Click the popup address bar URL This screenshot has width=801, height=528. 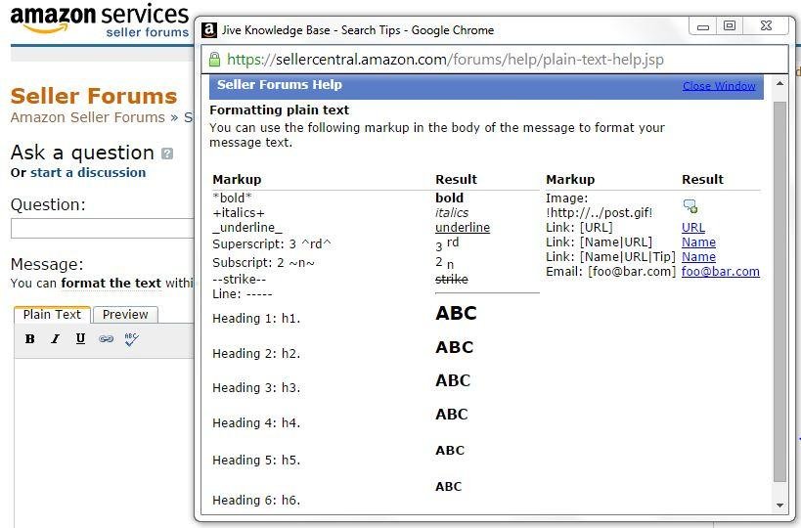click(x=445, y=60)
